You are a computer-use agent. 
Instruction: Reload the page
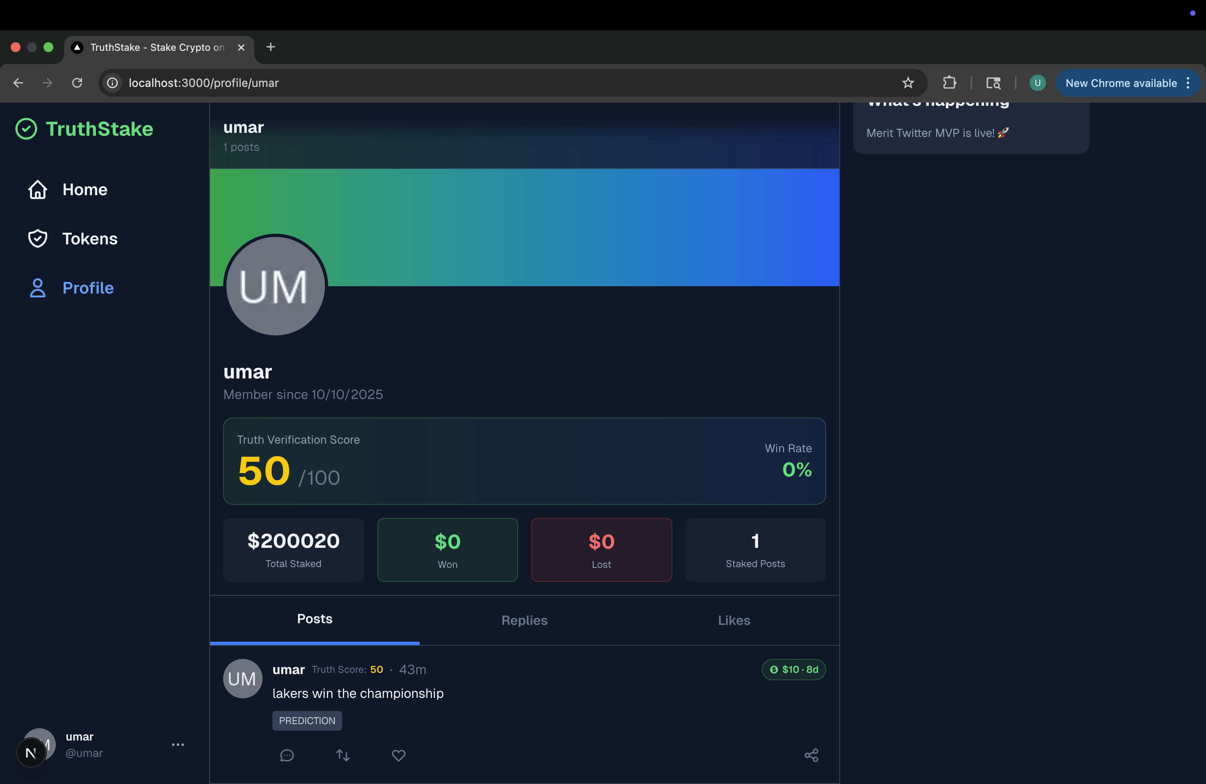coord(77,82)
